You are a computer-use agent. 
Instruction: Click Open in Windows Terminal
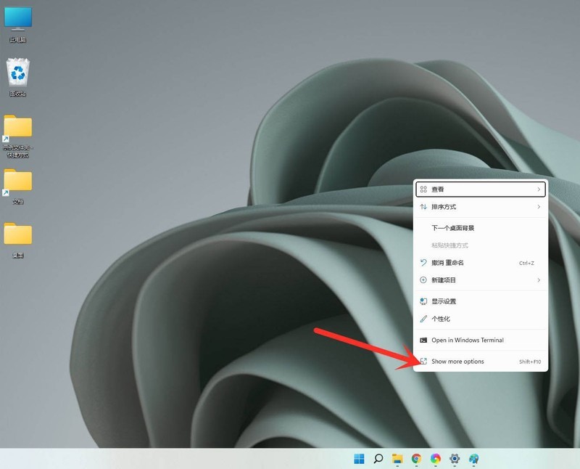tap(467, 340)
